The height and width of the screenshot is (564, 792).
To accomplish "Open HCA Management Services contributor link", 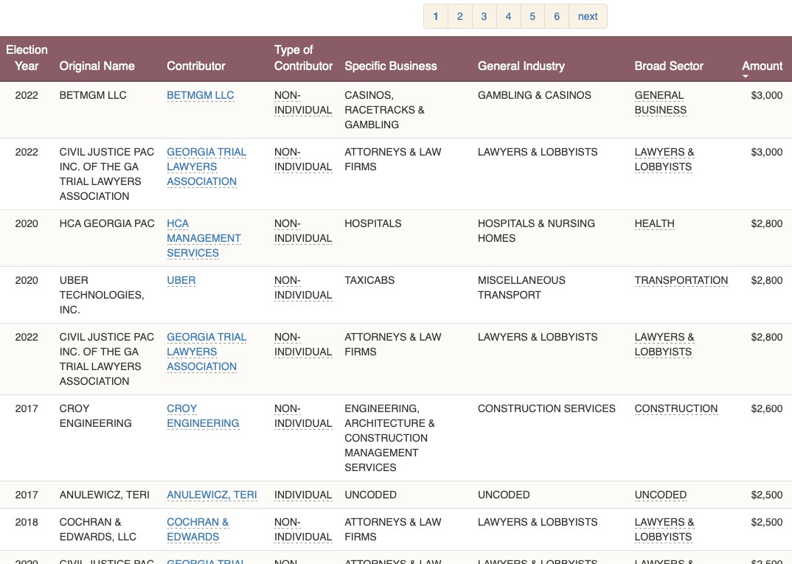I will pyautogui.click(x=204, y=238).
